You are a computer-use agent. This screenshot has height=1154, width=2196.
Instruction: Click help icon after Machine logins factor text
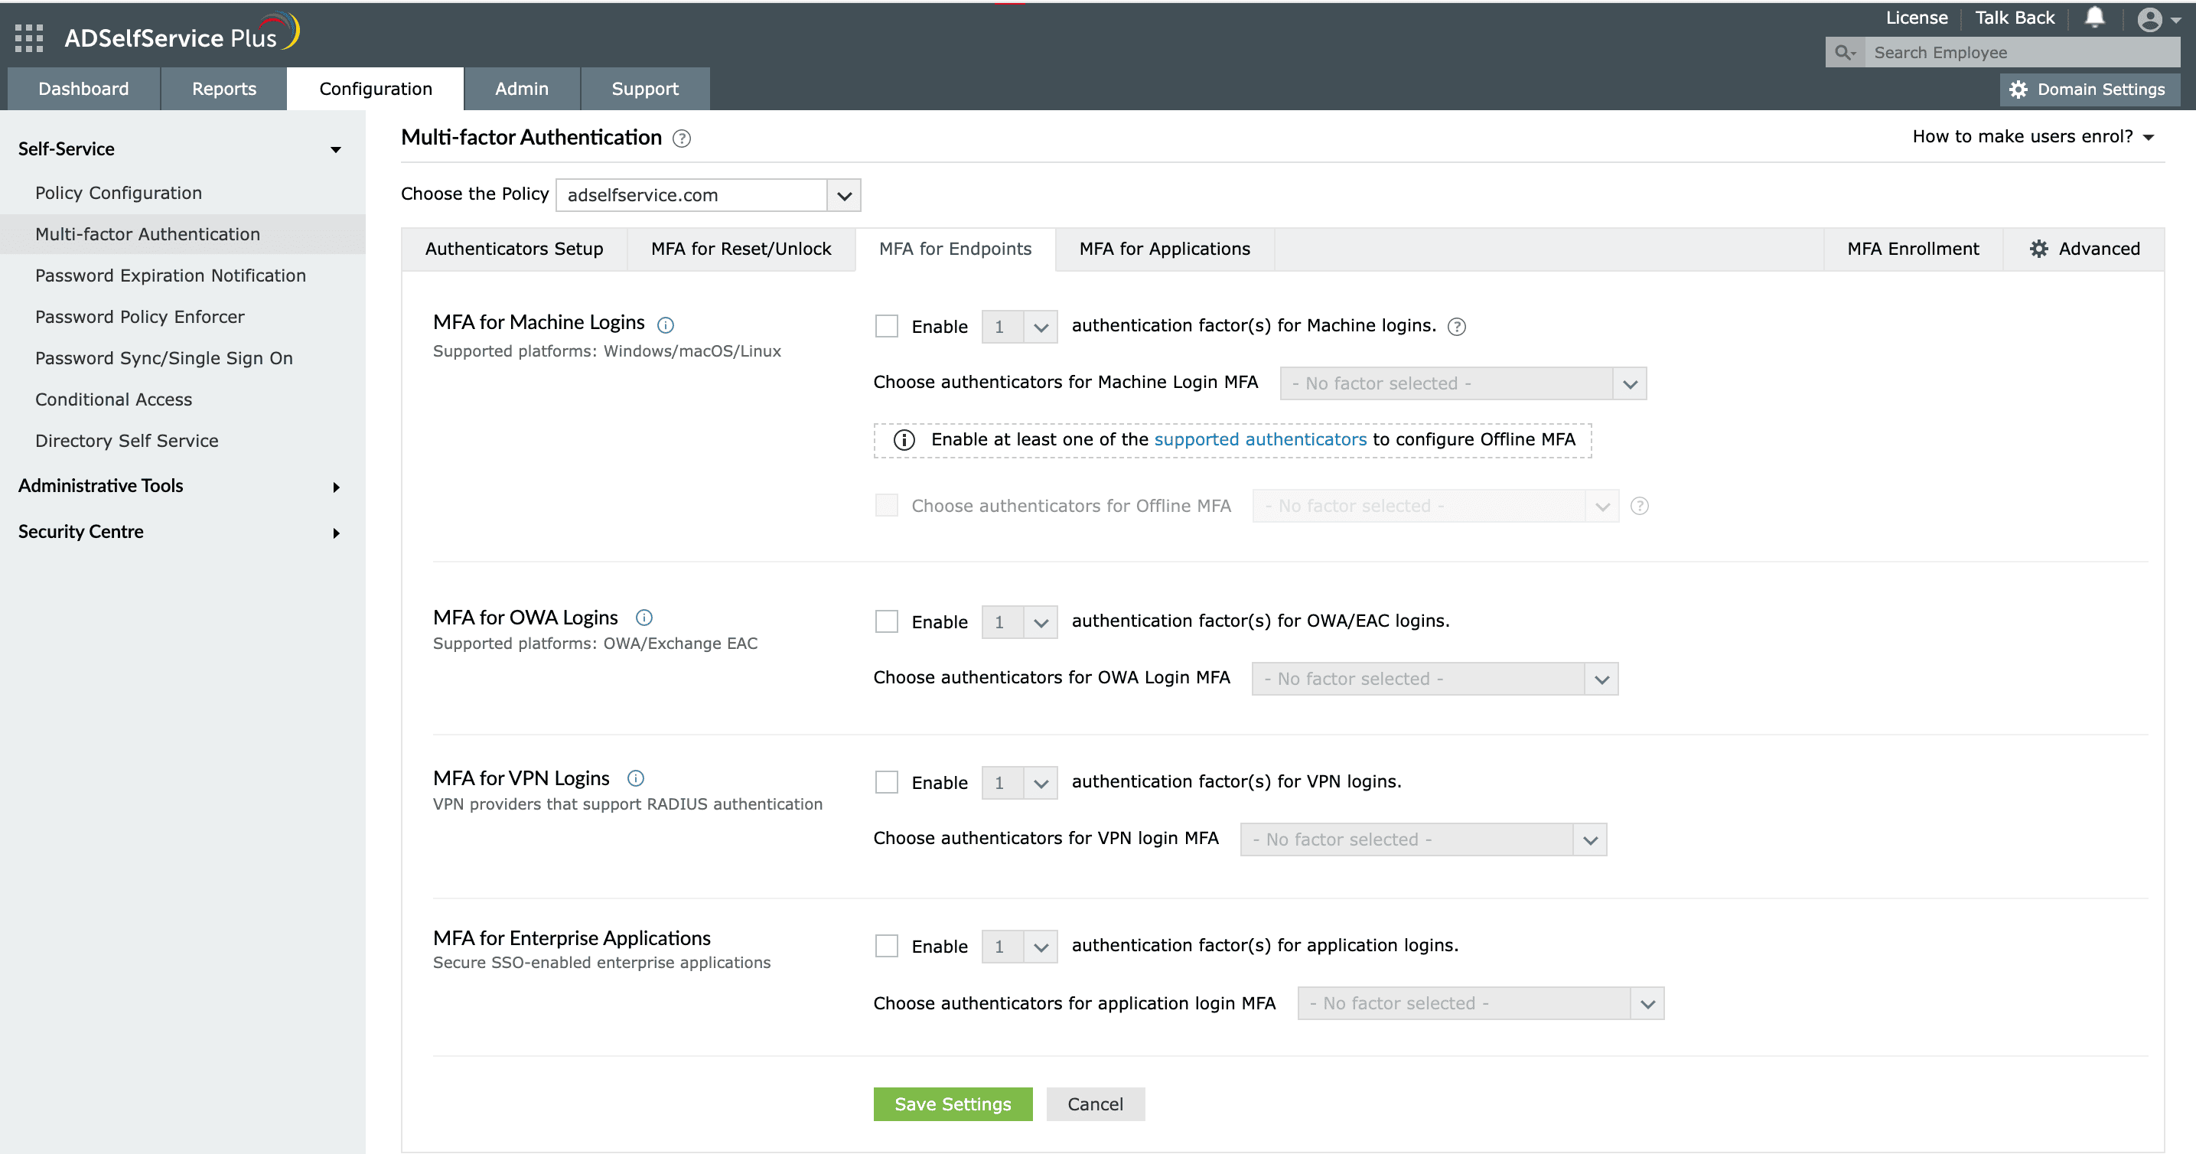tap(1457, 327)
